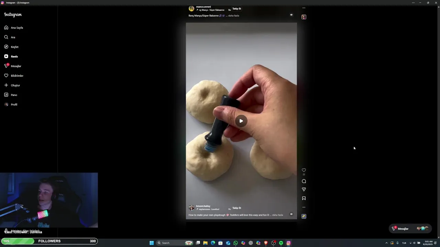This screenshot has height=247, width=440.
Task: Follow manco.evreni with Takip Et
Action: [x=236, y=9]
